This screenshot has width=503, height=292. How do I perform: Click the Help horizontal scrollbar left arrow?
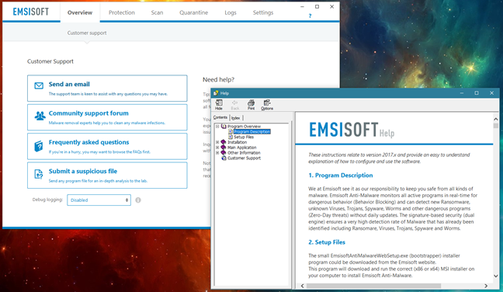[302, 286]
